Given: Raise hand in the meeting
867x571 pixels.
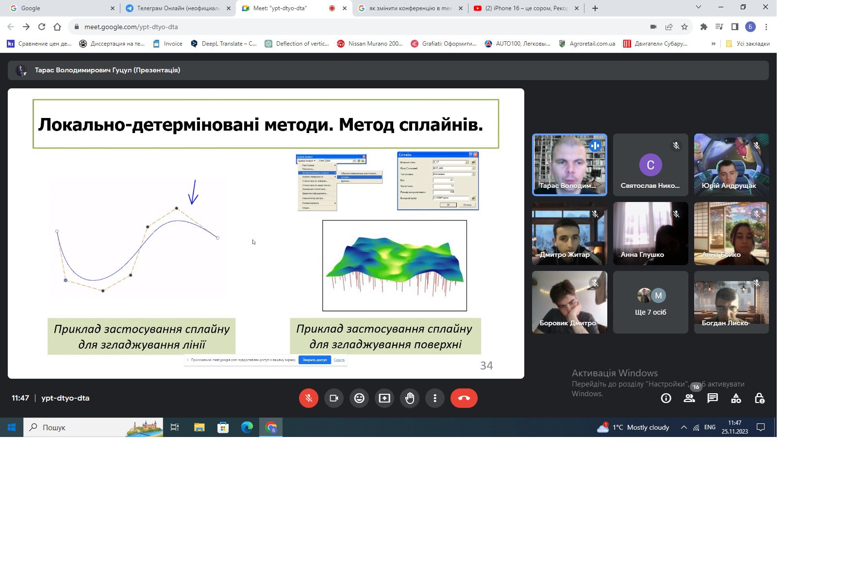Looking at the screenshot, I should tap(410, 398).
